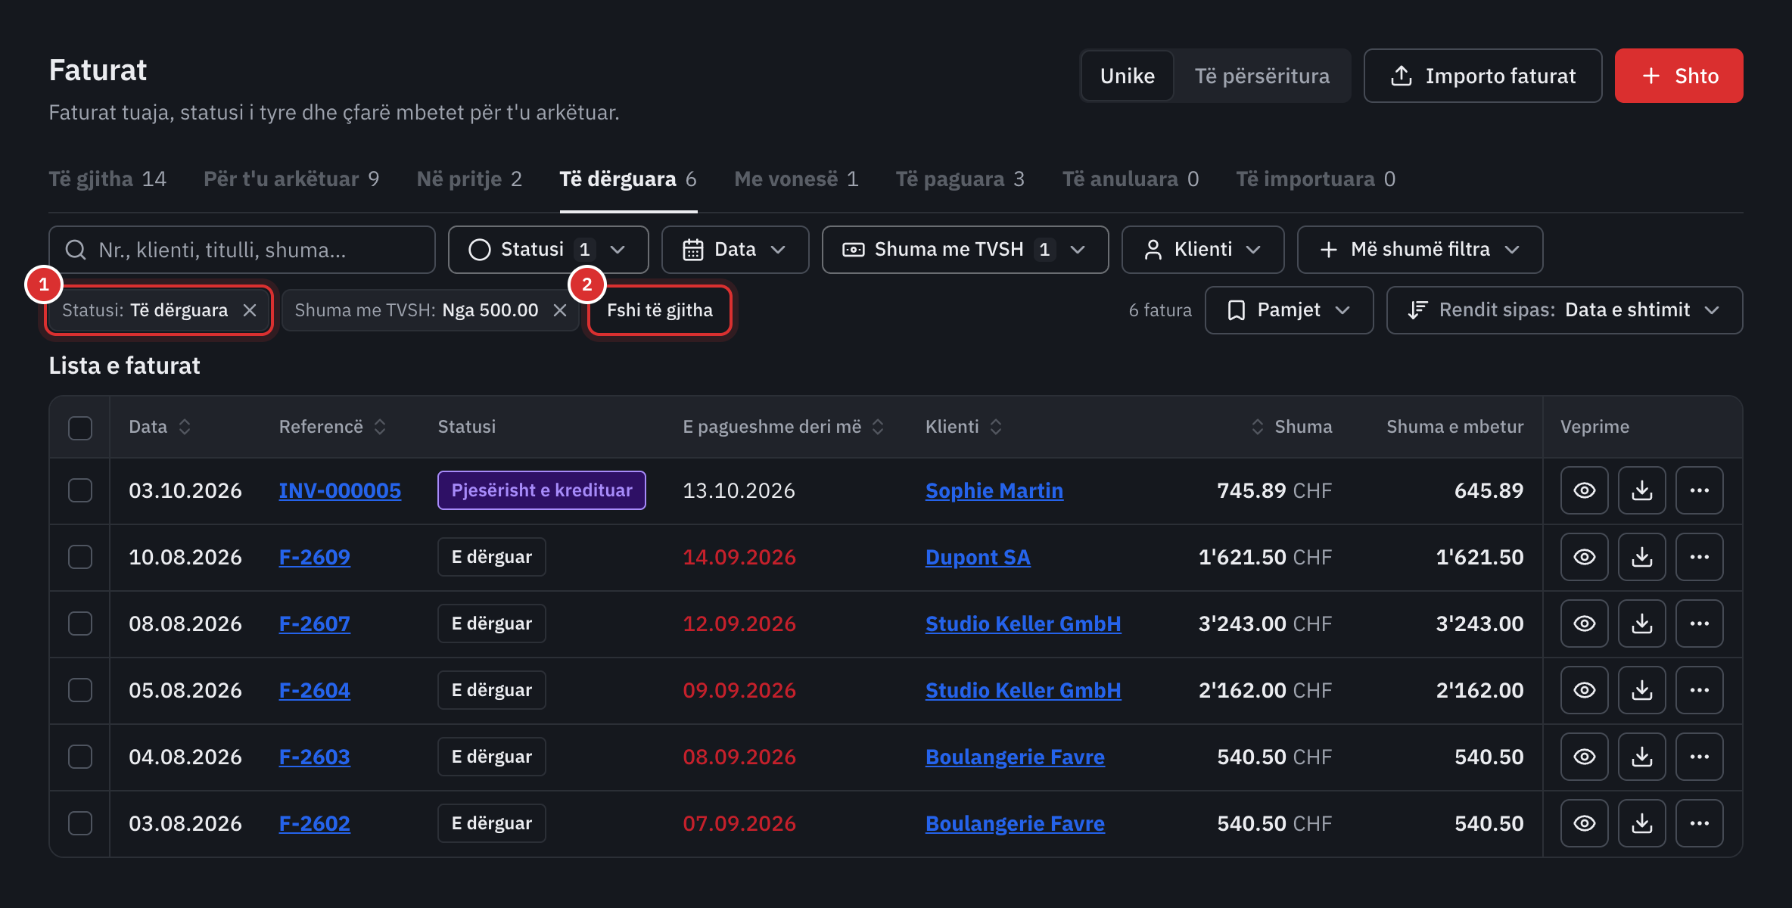The height and width of the screenshot is (908, 1792).
Task: Tick checkbox for invoice F-2609
Action: tap(80, 557)
